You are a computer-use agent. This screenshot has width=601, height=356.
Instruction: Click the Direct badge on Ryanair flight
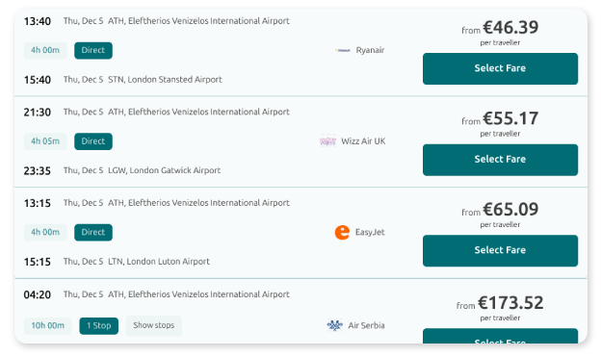click(93, 51)
